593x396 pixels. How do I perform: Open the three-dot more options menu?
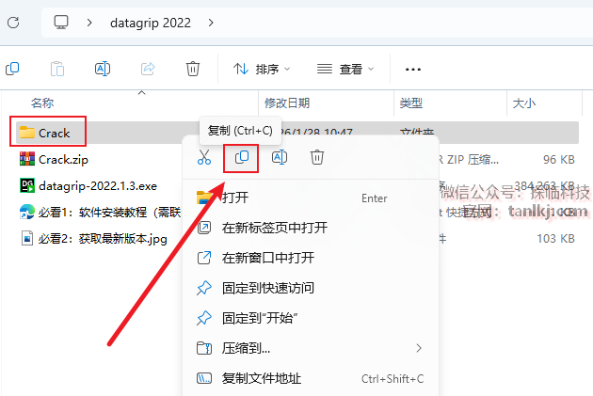coord(412,70)
